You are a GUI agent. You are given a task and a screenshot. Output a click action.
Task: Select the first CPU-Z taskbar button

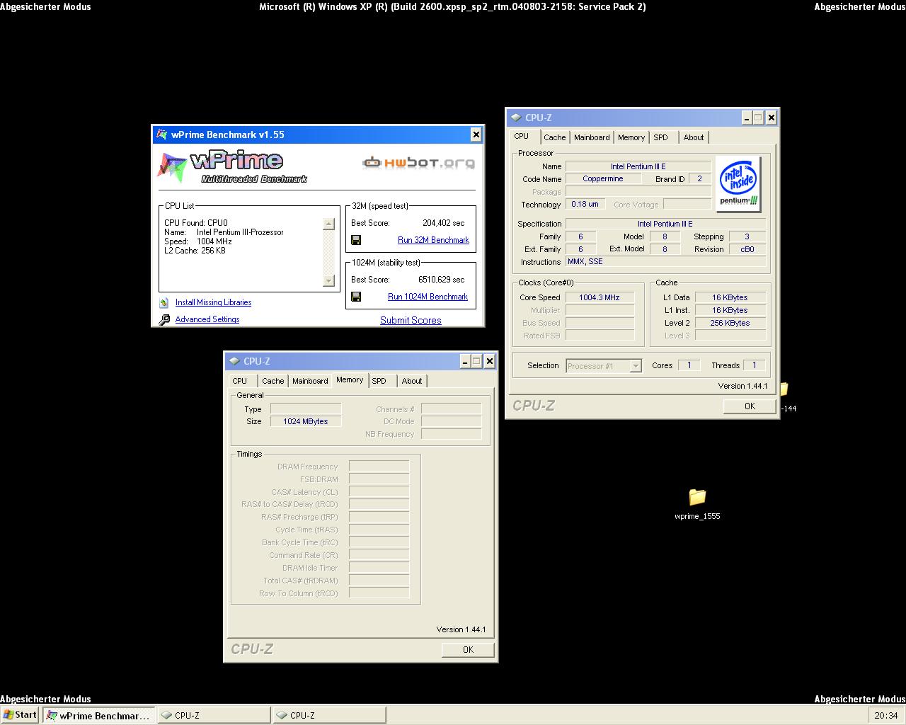(214, 716)
